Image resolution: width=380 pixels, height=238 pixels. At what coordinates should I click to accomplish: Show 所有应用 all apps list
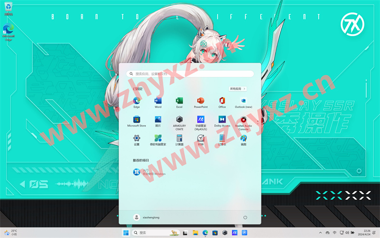click(x=237, y=89)
